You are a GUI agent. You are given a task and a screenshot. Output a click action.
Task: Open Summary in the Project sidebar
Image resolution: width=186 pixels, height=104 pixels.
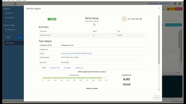[9, 13]
